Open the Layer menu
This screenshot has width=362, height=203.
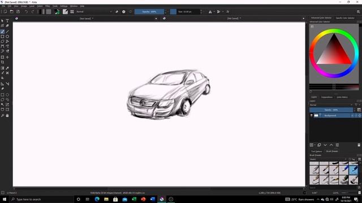click(32, 6)
